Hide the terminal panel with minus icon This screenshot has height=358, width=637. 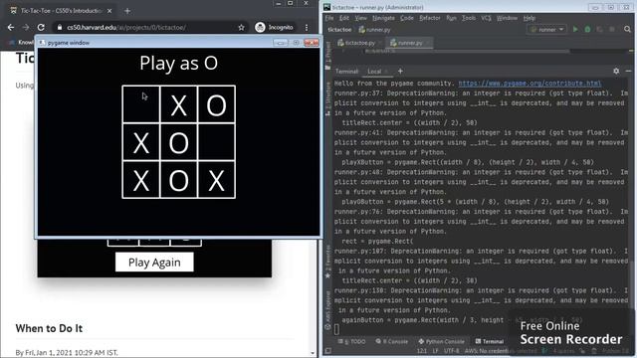[x=628, y=71]
